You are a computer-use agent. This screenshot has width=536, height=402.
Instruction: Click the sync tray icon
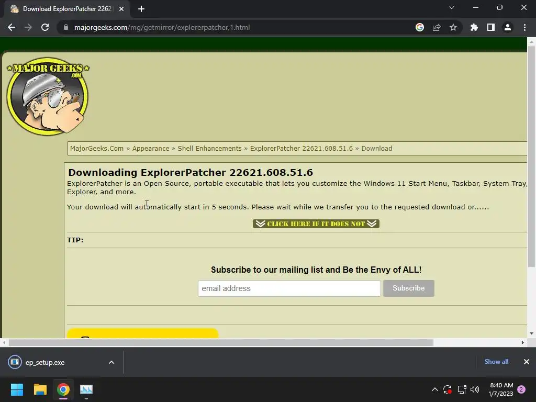448,389
